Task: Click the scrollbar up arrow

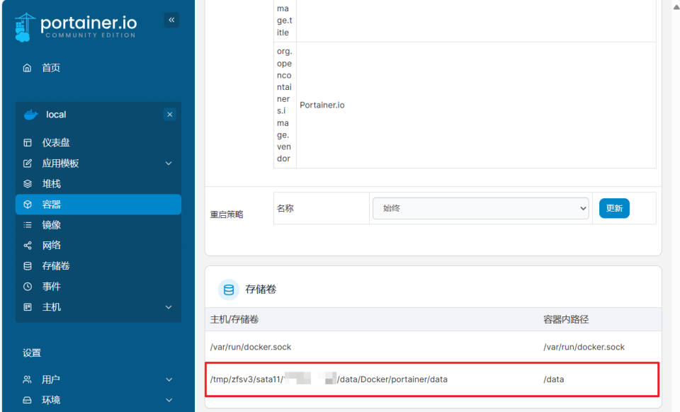Action: (676, 6)
